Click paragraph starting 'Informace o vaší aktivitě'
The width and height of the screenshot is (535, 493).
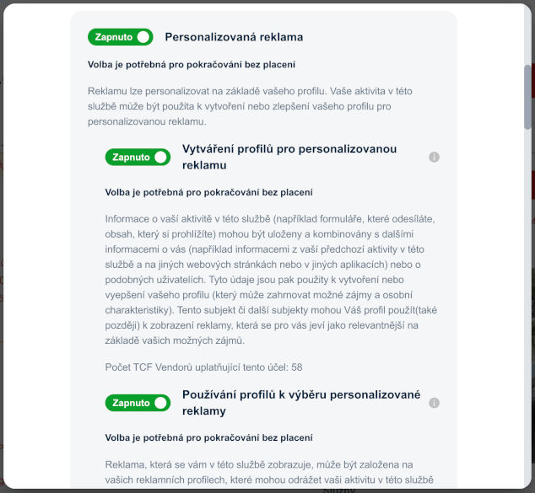(271, 280)
